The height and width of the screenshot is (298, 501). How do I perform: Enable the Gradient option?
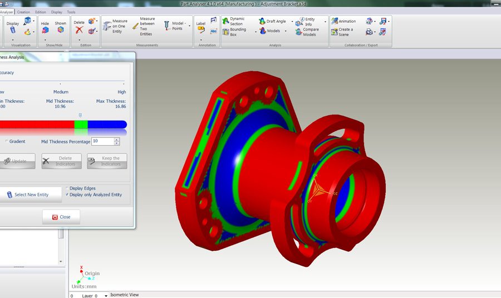click(6, 141)
